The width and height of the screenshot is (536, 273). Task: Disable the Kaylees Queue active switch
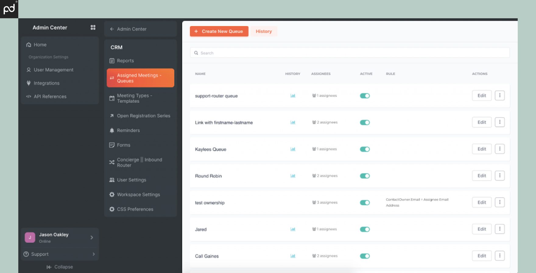pos(365,149)
